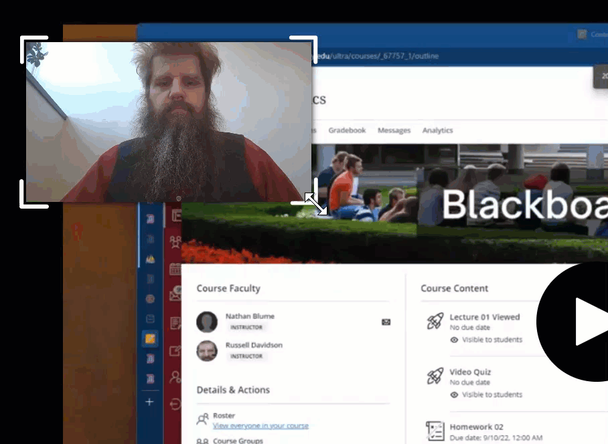The width and height of the screenshot is (608, 444).
Task: Click the Course Groups icon
Action: point(202,441)
